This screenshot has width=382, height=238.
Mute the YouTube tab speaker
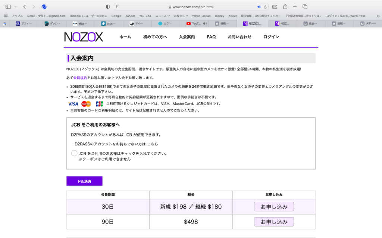(205, 23)
